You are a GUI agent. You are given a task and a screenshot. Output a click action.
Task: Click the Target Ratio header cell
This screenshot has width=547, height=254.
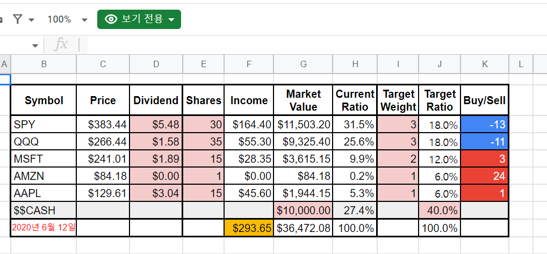tap(440, 100)
